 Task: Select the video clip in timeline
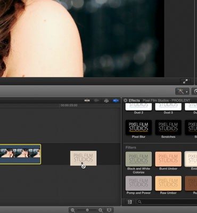point(20,154)
